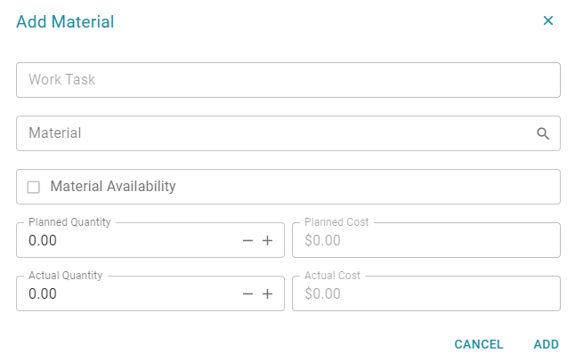This screenshot has height=361, width=575.
Task: Open the Work Task selection field
Action: (x=288, y=80)
